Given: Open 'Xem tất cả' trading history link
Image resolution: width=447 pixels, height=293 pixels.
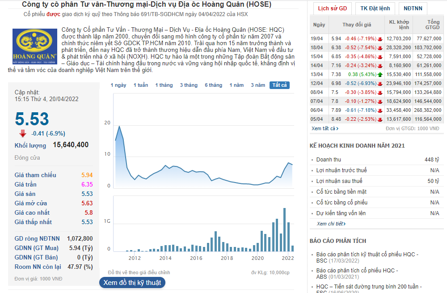Looking at the screenshot, I should coord(325,128).
